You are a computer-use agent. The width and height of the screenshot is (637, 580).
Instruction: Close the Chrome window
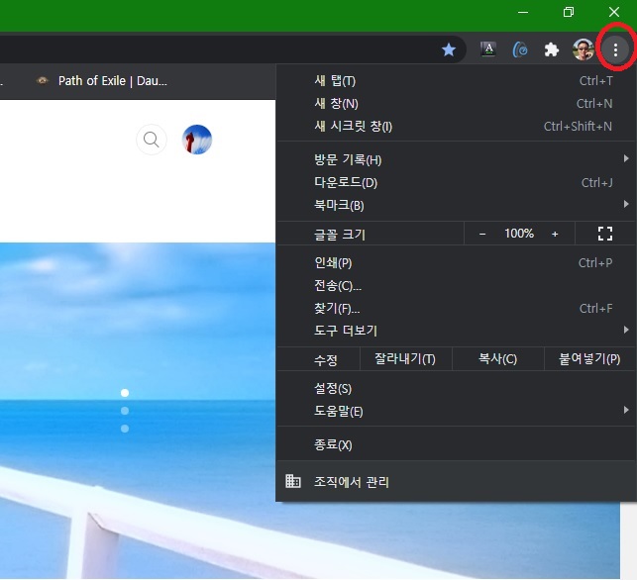click(x=614, y=12)
